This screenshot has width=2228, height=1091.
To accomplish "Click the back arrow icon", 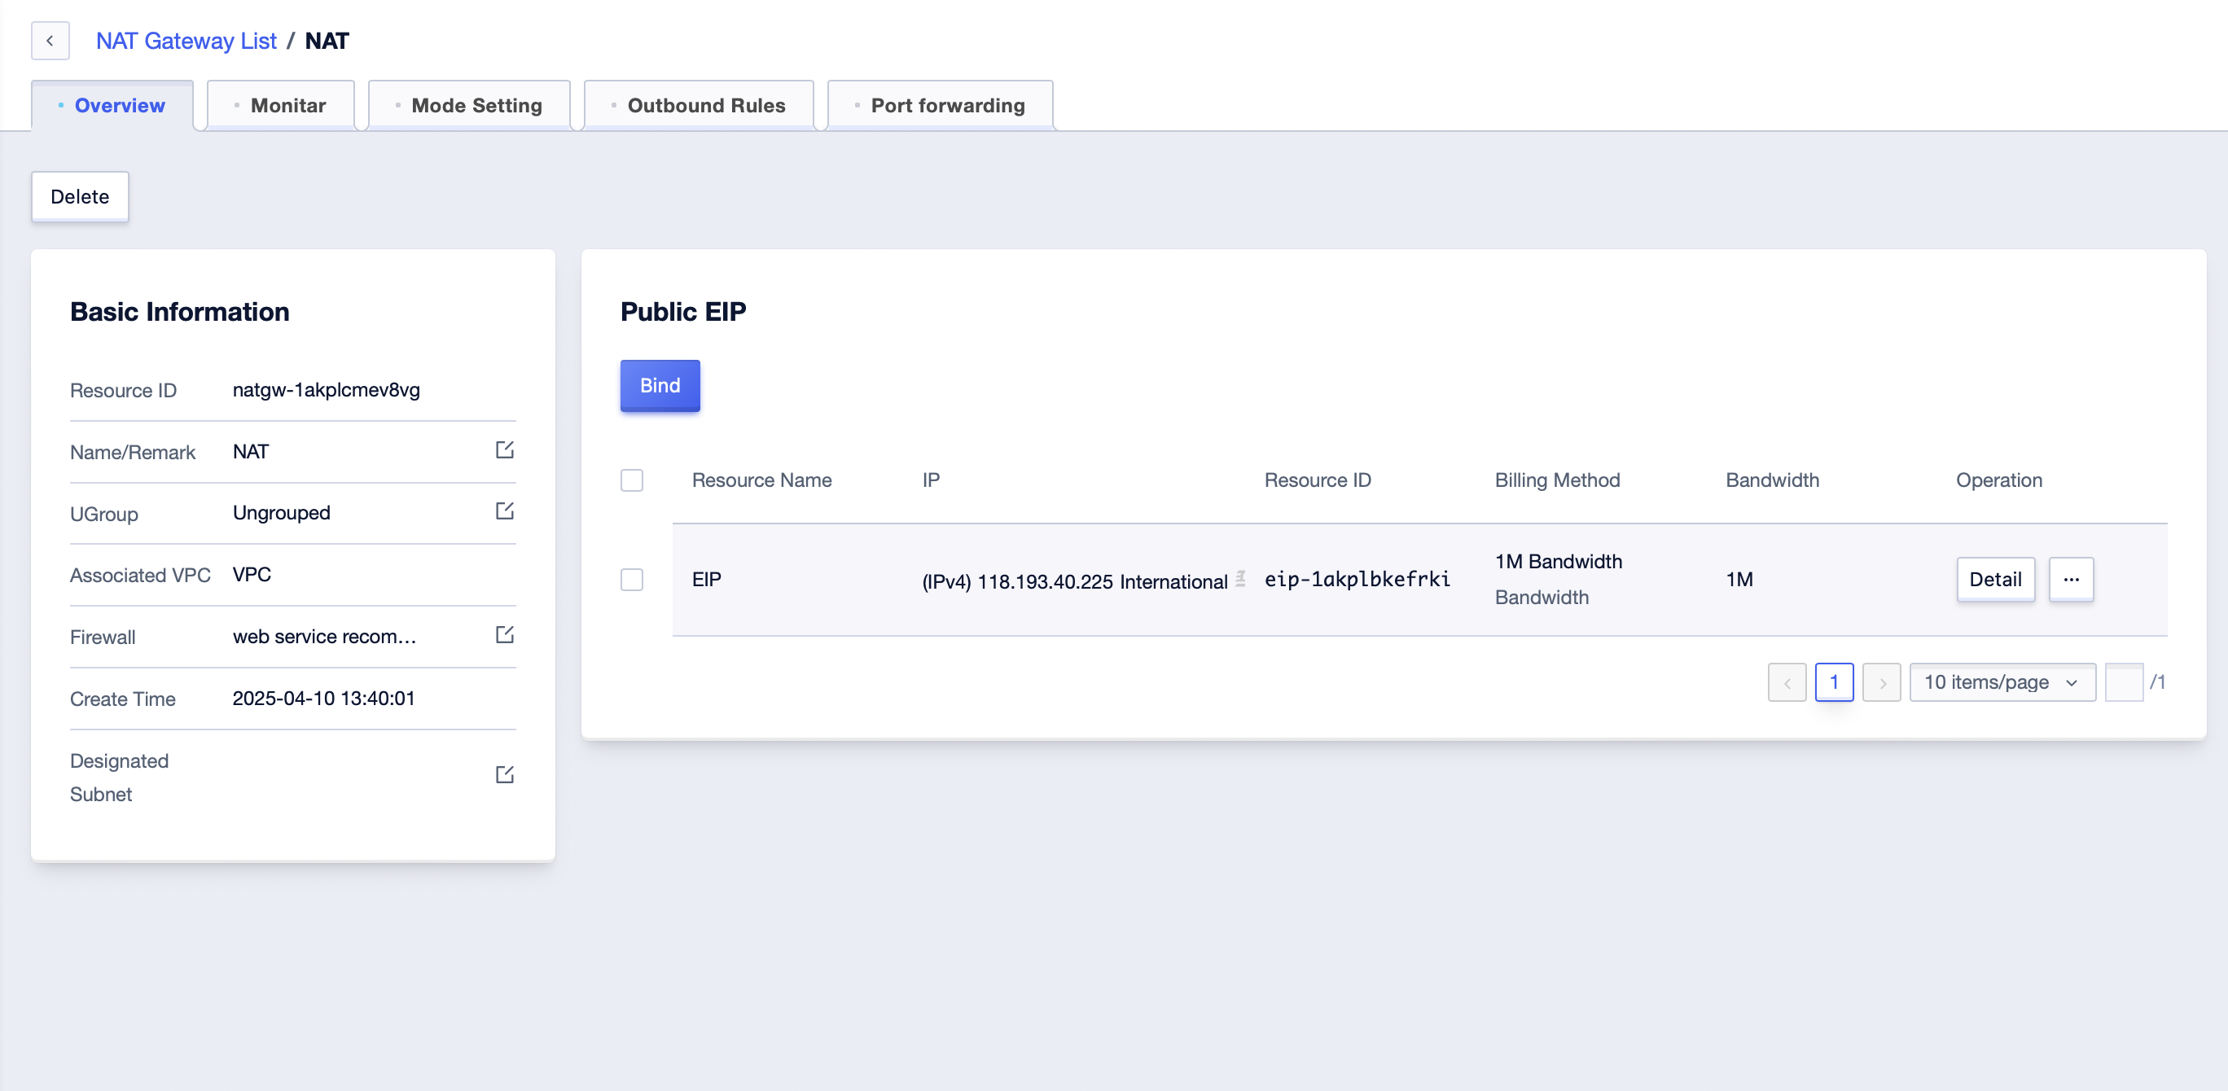I will (50, 41).
